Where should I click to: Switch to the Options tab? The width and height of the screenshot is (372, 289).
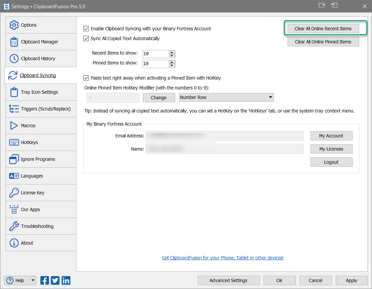pos(41,25)
